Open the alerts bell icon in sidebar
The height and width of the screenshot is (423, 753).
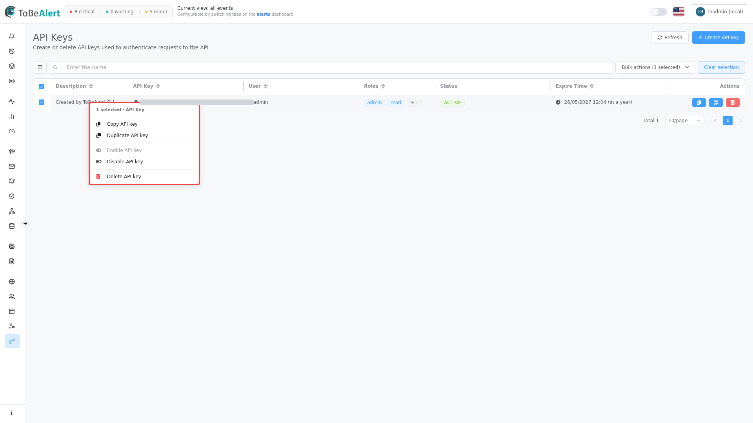tap(12, 36)
